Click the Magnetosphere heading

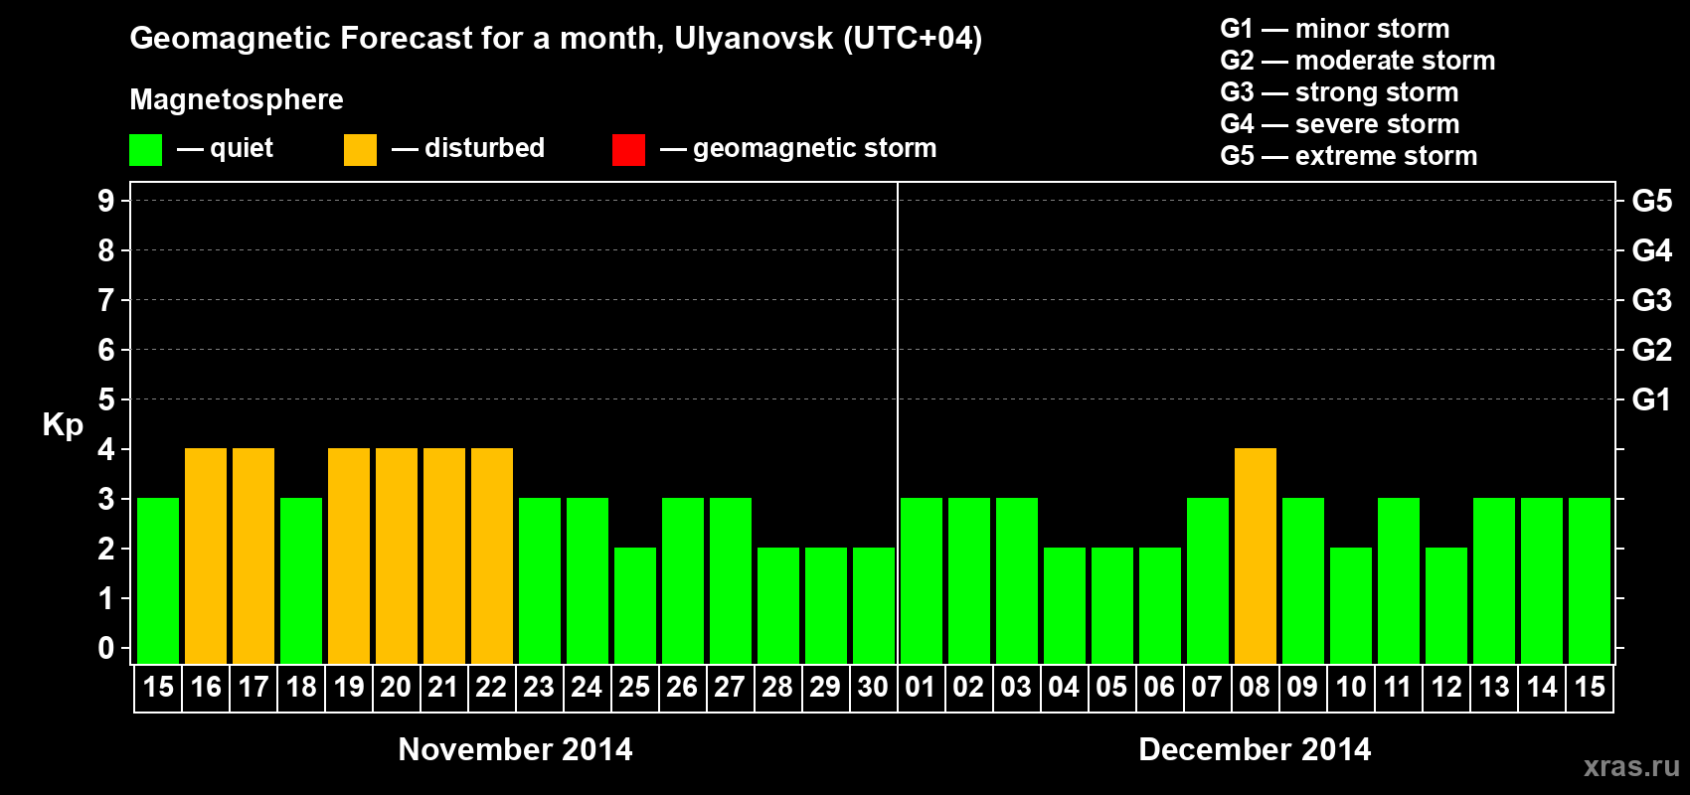pos(237,100)
